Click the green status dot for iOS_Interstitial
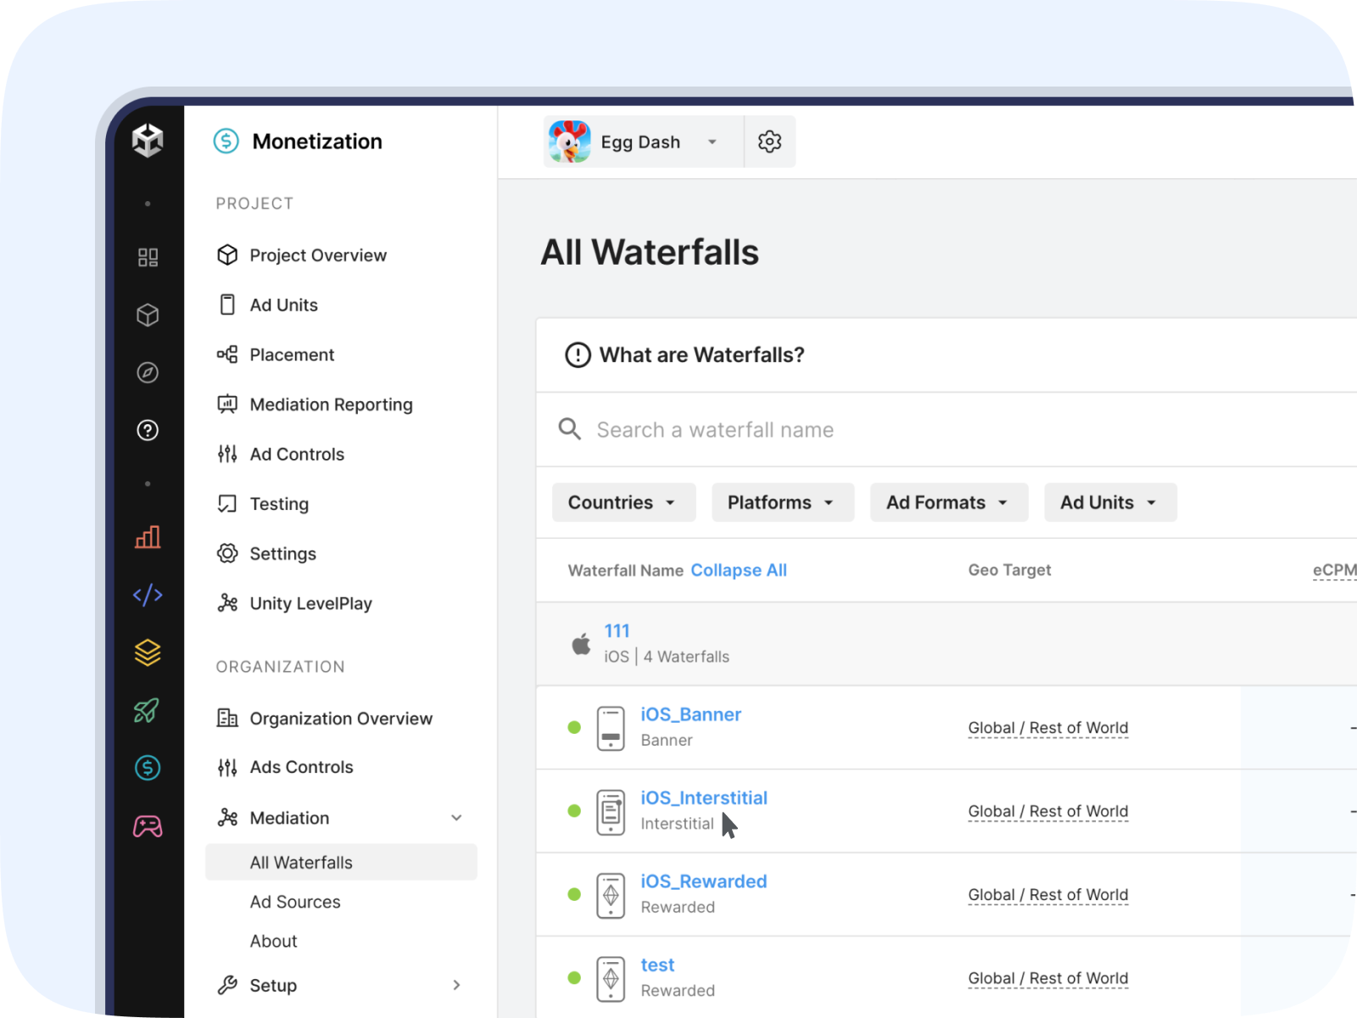Viewport: 1357px width, 1018px height. coord(574,811)
